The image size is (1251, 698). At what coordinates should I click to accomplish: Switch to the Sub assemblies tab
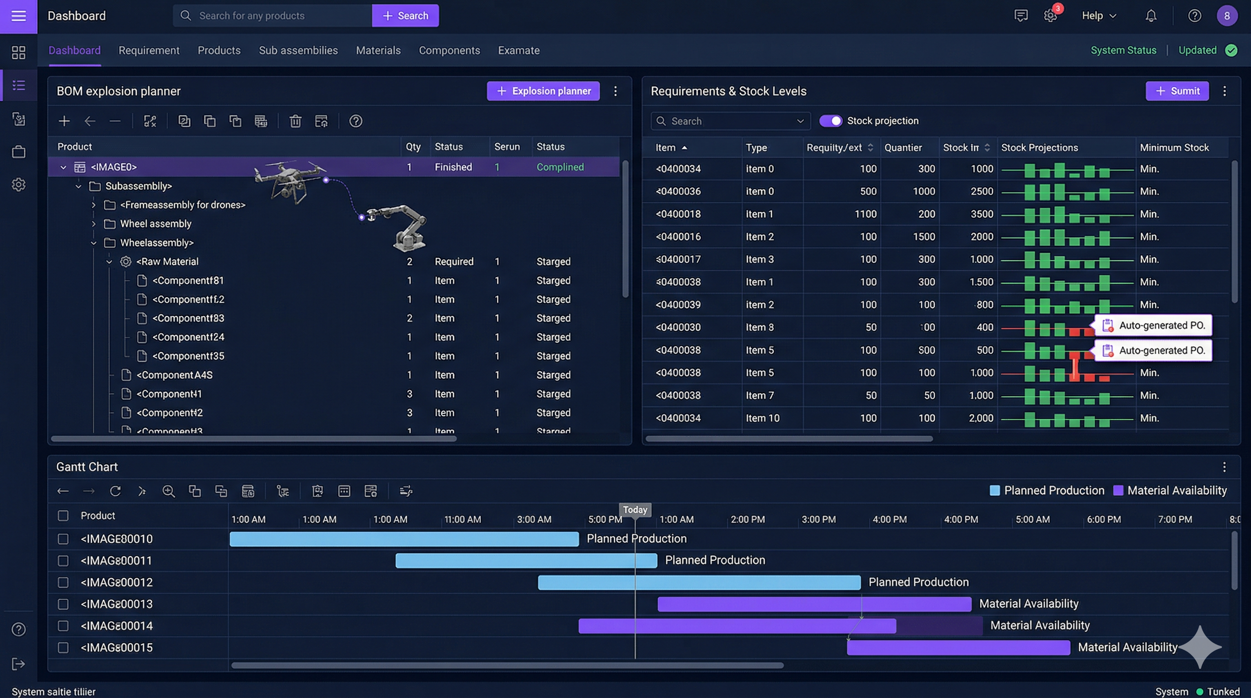(298, 50)
